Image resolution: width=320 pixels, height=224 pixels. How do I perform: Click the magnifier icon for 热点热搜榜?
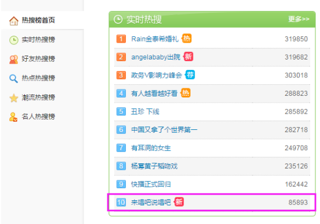[x=13, y=79]
